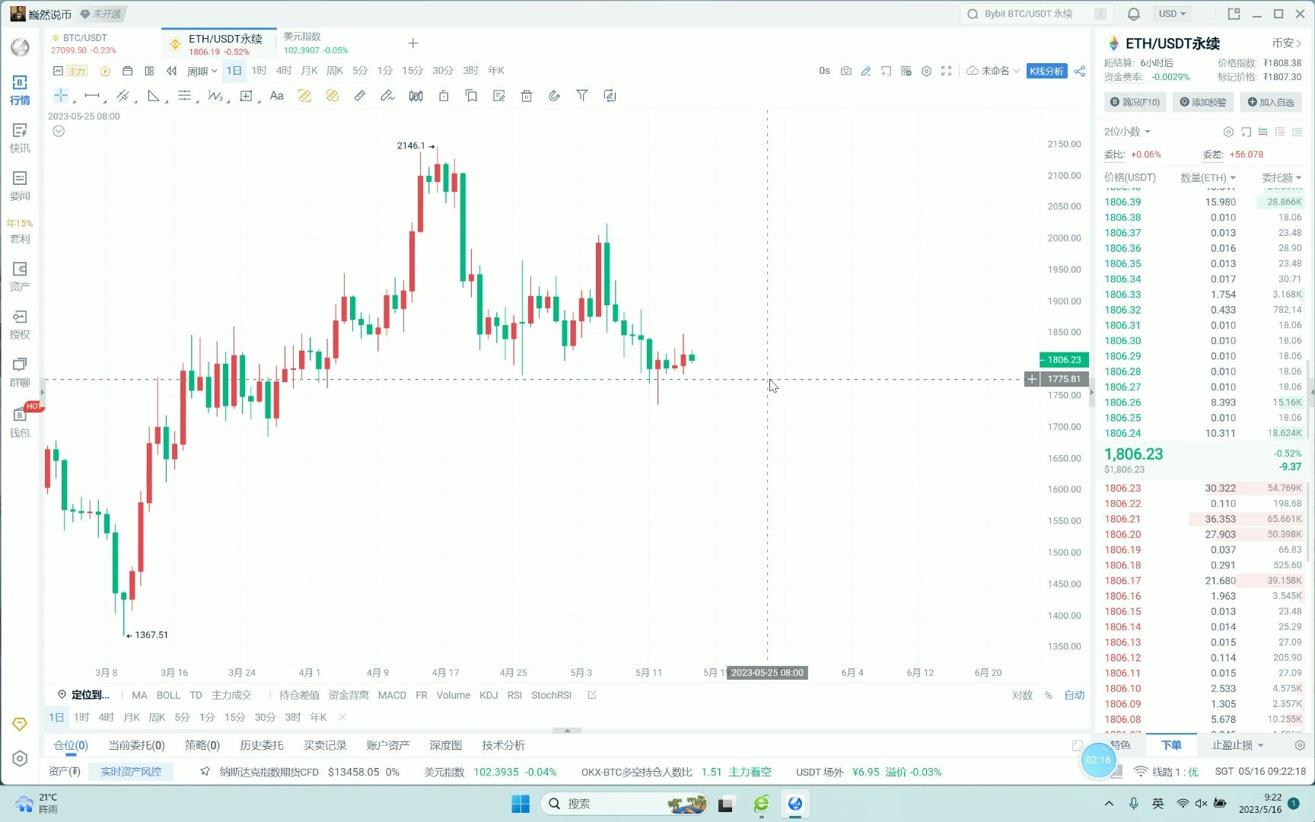1315x822 pixels.
Task: Toggle the MACD indicator
Action: [x=392, y=695]
